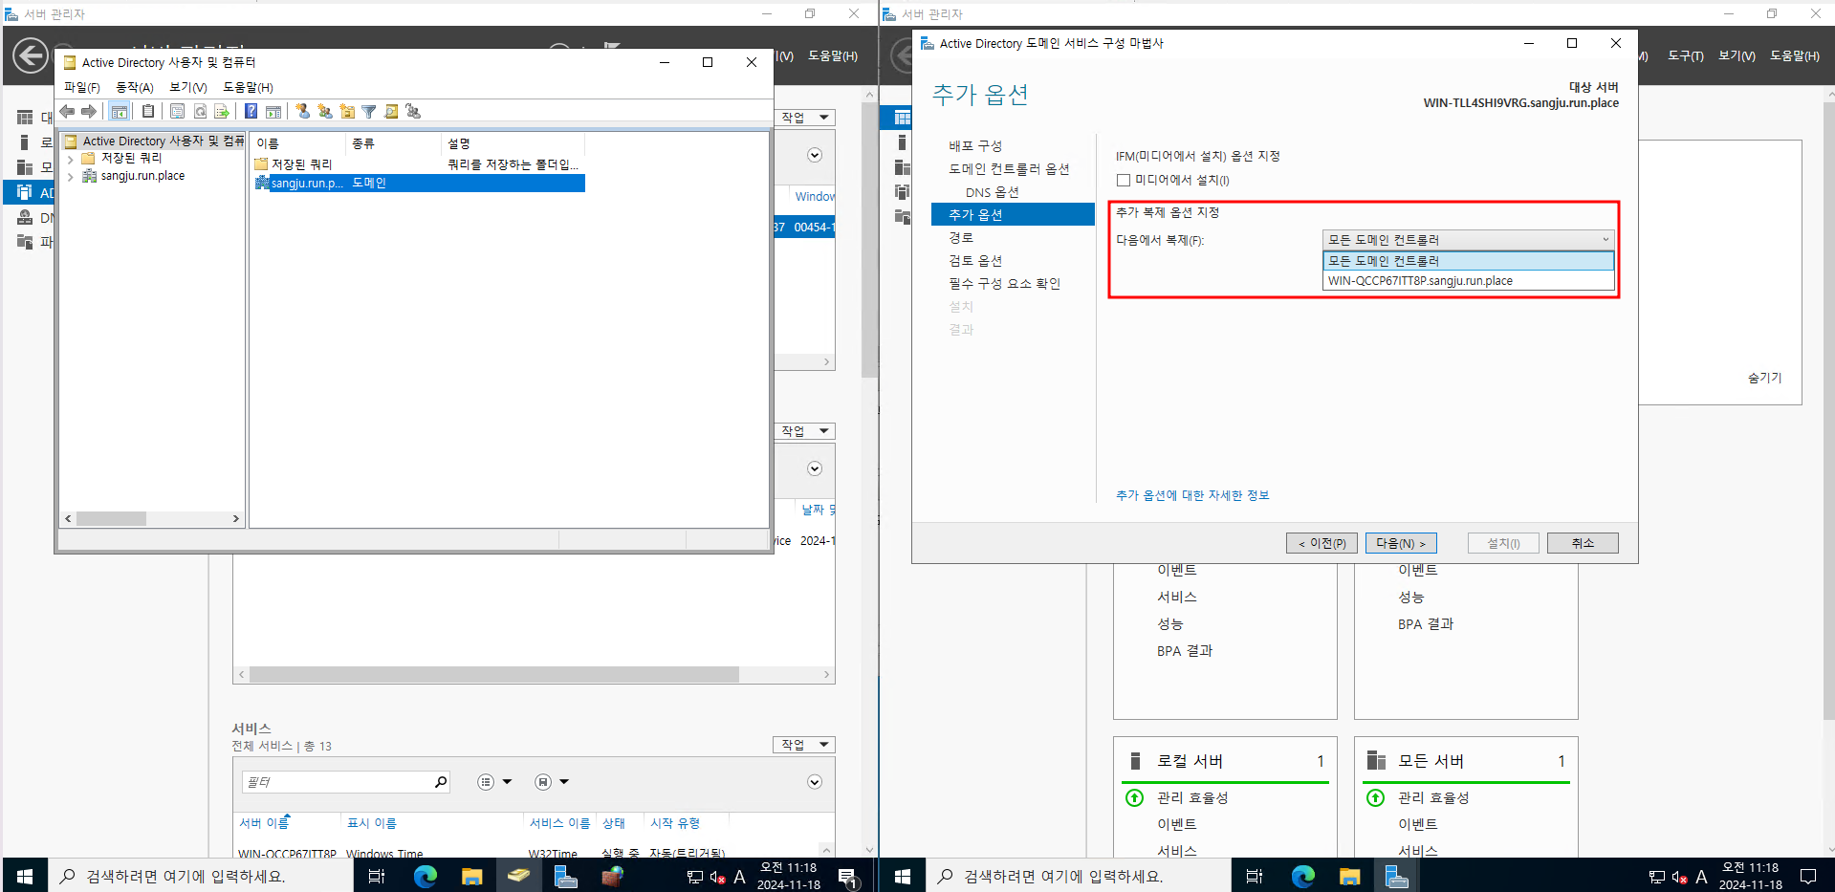Select 도메인 컨트롤러 옵션 wizard step
Screen dimensions: 1835x892
point(1009,169)
